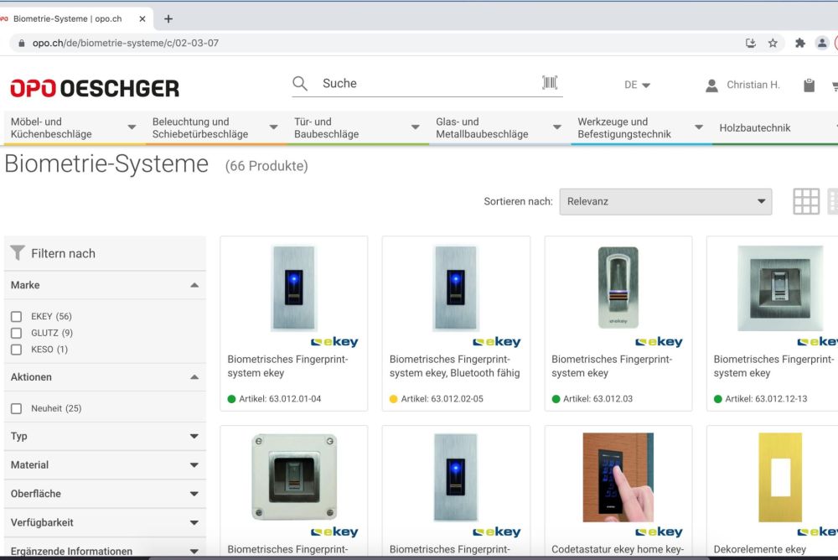Expand the Material filter section
The image size is (838, 560).
click(x=105, y=464)
